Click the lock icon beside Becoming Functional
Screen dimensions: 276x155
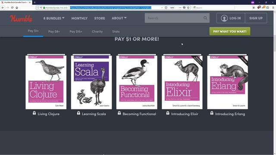[119, 113]
